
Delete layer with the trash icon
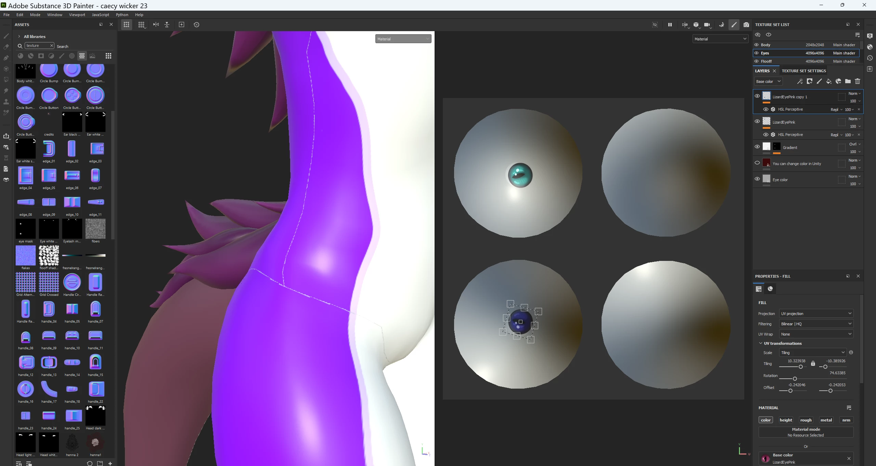point(857,81)
